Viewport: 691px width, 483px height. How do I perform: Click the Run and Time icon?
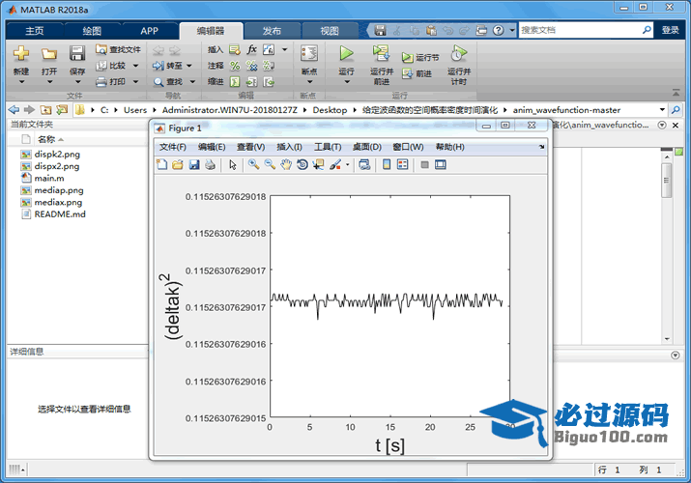[458, 54]
